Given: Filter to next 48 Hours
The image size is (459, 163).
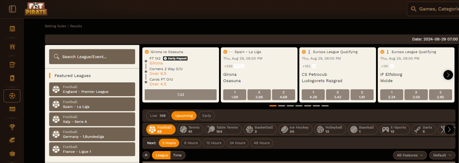Looking at the screenshot, I should point(261,143).
